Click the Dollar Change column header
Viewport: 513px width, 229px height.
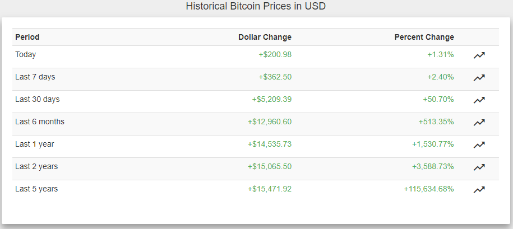pos(265,37)
